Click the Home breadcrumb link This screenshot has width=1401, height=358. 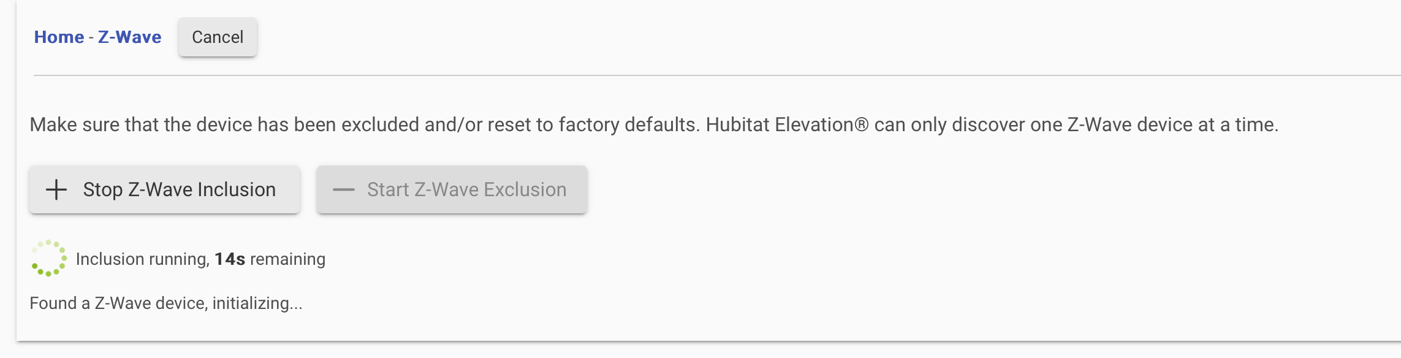coord(59,37)
